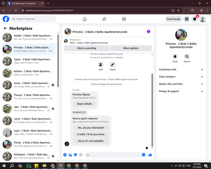Click the chat messages scrollbar
The image size is (211, 169).
point(152,110)
